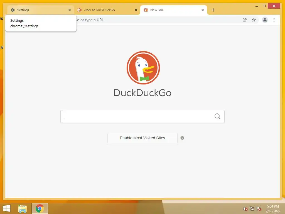Screen dimensions: 285x214
Task: Minimize the Chrome window
Action: click(x=256, y=6)
